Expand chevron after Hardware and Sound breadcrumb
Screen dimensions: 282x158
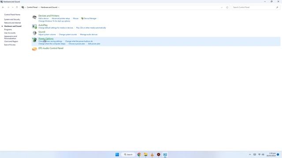pos(59,7)
